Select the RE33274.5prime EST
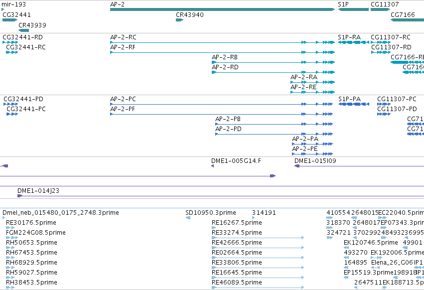Image resolution: width=424 pixels, height=290 pixels. click(258, 238)
